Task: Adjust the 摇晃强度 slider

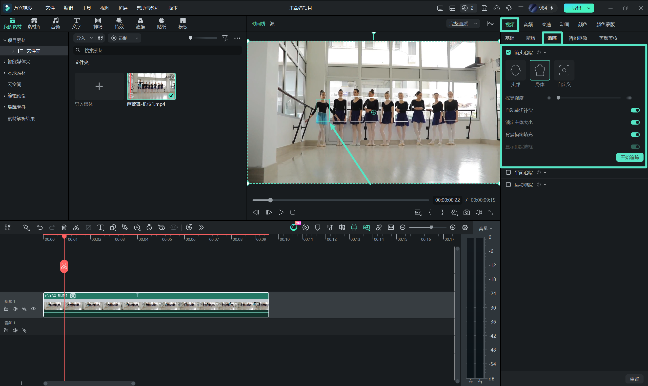Action: coord(589,98)
